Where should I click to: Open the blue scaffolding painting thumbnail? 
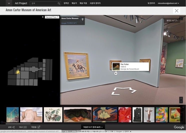tap(13, 115)
